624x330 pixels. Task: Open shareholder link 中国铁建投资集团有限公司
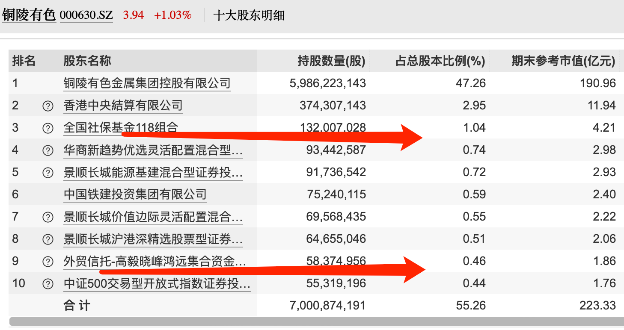point(135,194)
